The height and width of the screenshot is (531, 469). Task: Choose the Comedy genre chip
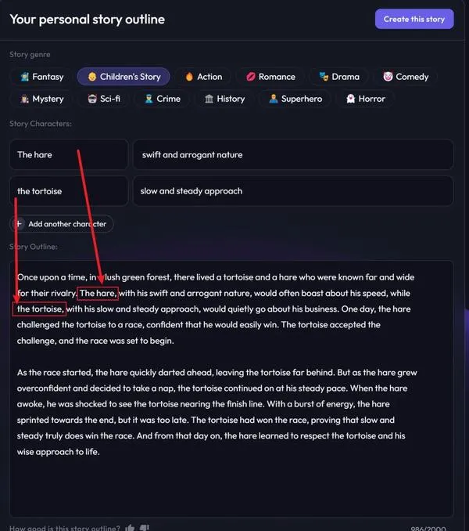click(406, 77)
